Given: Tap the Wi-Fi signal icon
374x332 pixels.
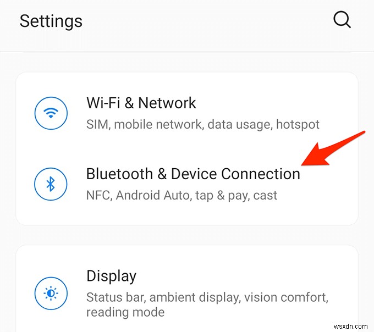Looking at the screenshot, I should point(51,114).
